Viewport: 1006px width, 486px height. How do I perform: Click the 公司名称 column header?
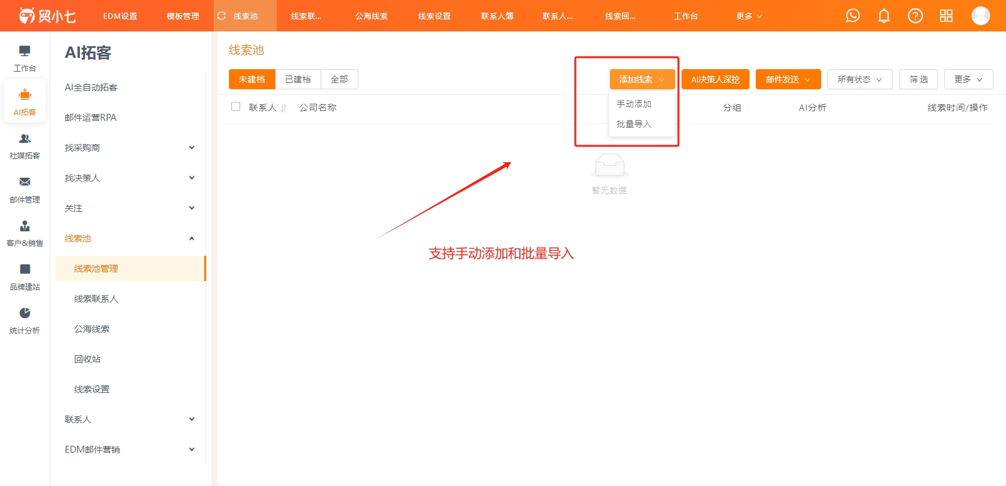(318, 108)
